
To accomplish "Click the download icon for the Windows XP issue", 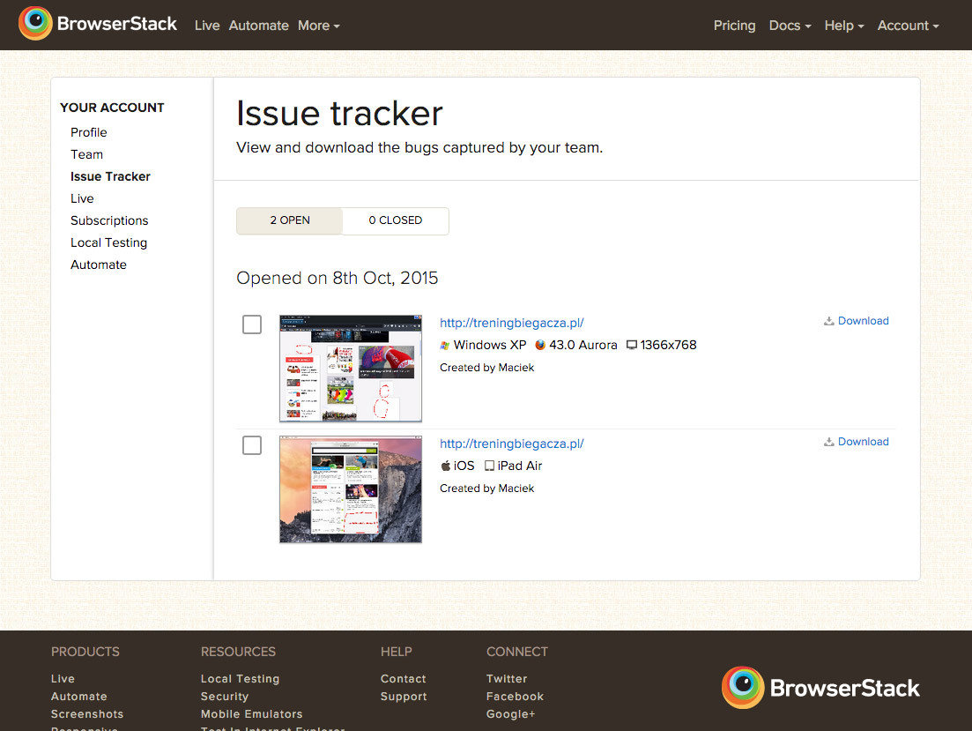I will click(x=829, y=321).
